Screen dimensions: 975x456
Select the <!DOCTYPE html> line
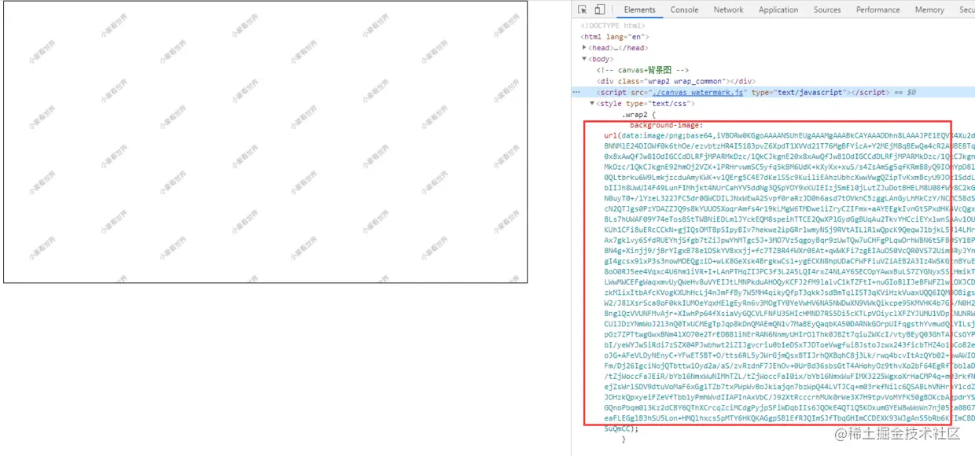coord(613,26)
